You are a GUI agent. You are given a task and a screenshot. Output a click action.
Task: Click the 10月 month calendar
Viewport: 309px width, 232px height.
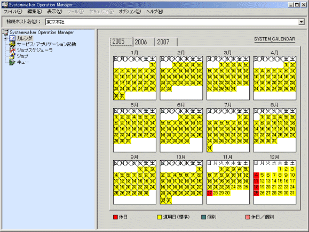pyautogui.click(x=181, y=183)
